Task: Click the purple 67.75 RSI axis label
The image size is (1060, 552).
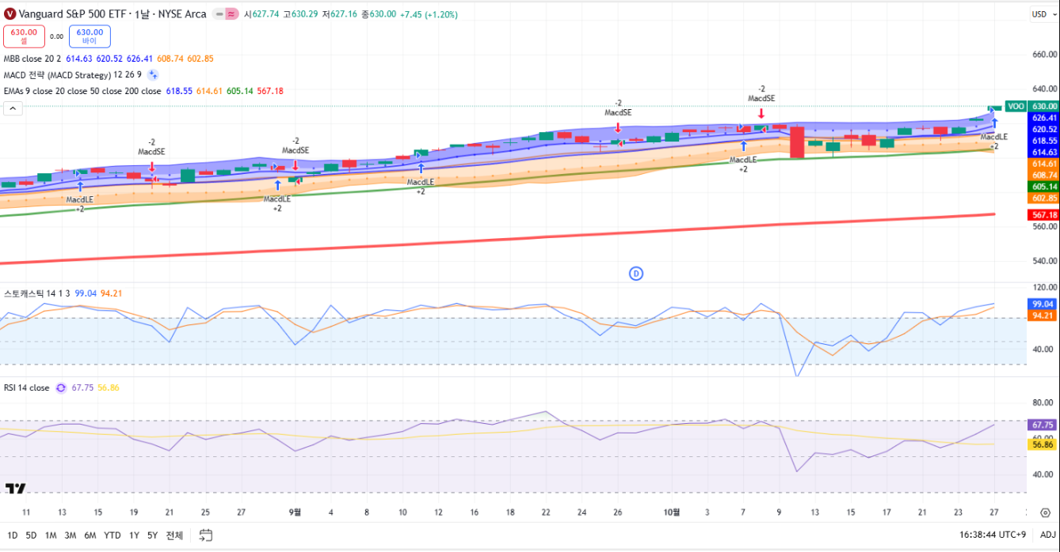Action: click(1043, 425)
